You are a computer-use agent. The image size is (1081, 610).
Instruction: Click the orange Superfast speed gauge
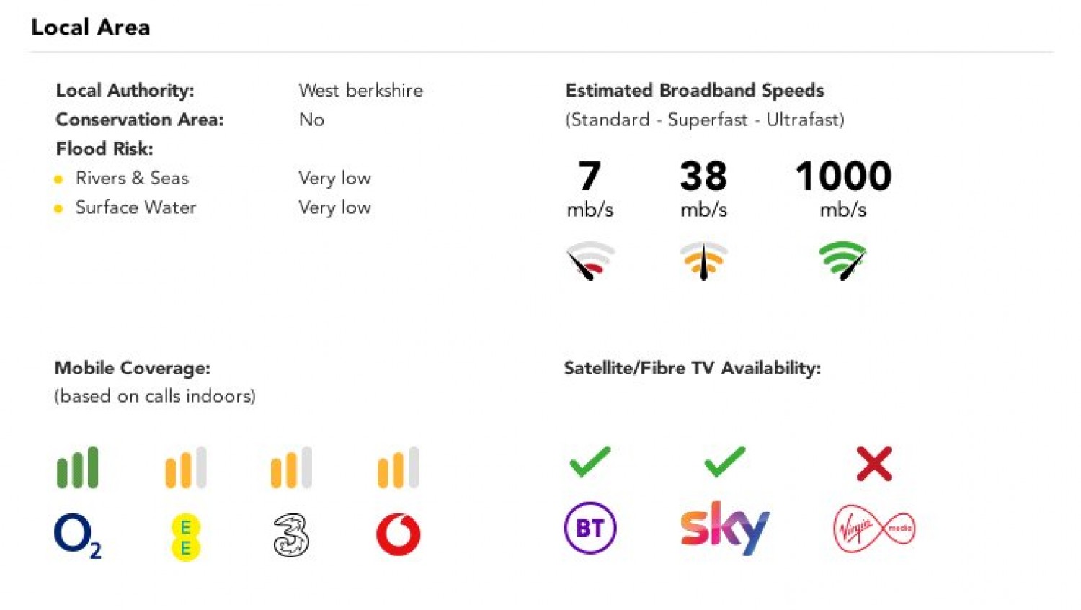pyautogui.click(x=703, y=260)
